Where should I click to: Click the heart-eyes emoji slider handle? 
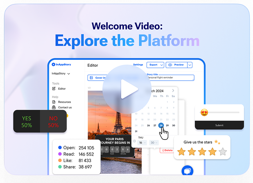click(203, 112)
